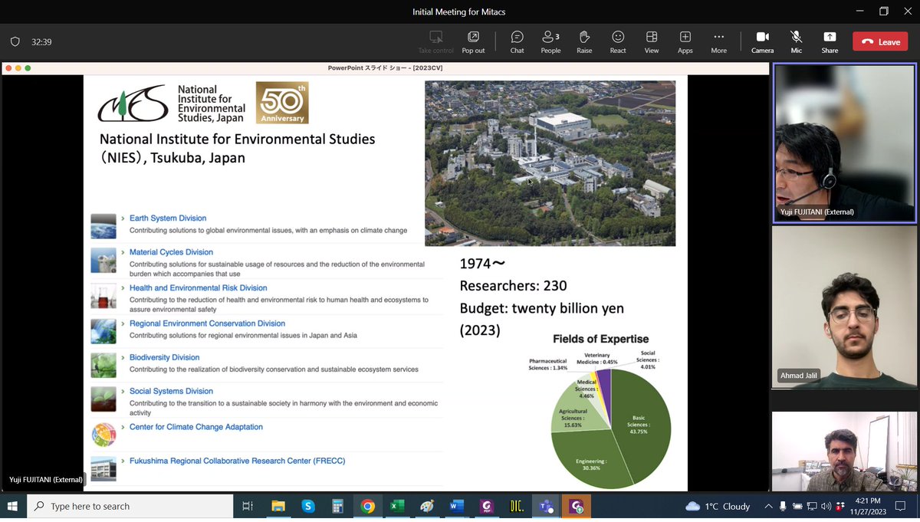The width and height of the screenshot is (920, 522).
Task: Open Calculator from the taskbar
Action: pyautogui.click(x=337, y=506)
